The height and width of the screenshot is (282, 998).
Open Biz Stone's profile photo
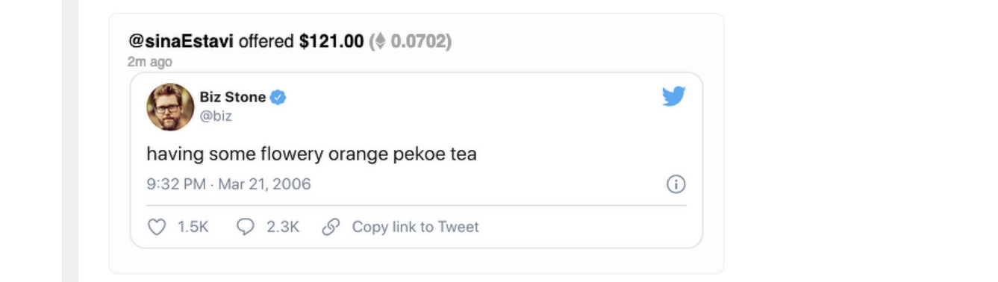click(x=170, y=107)
